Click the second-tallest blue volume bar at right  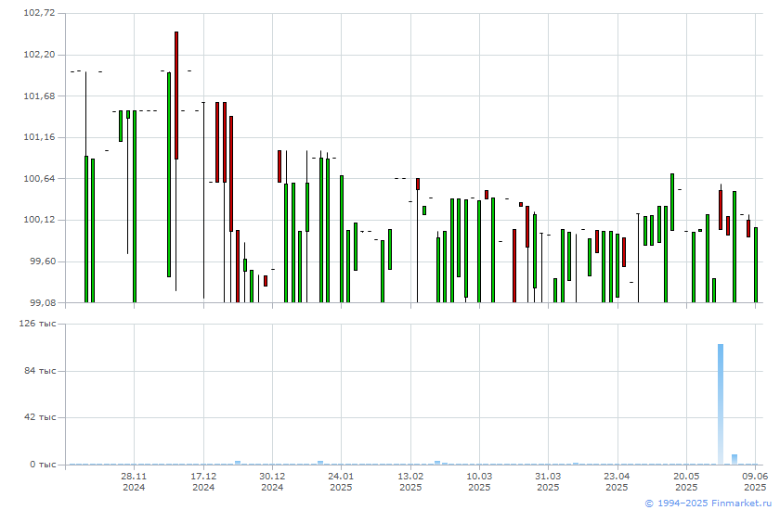[734, 459]
